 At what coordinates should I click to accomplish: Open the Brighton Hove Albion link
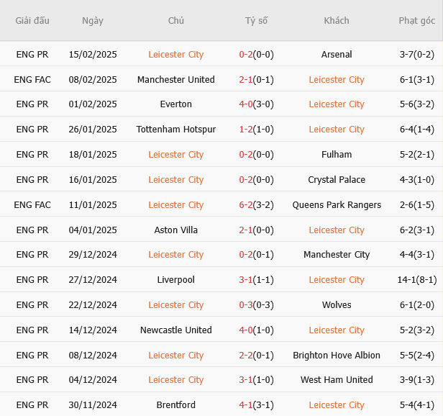point(337,356)
